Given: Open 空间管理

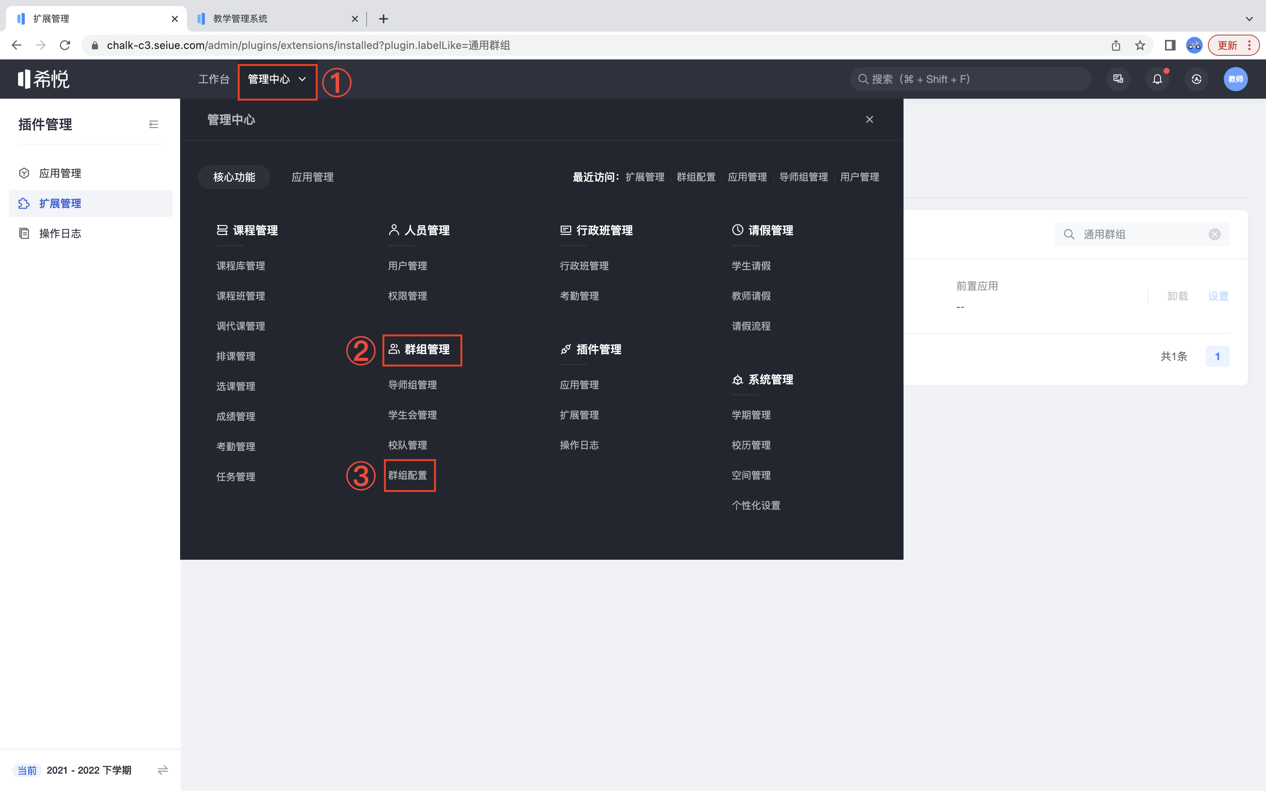Looking at the screenshot, I should pyautogui.click(x=751, y=475).
